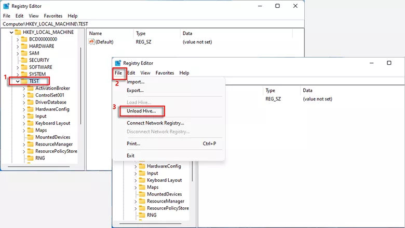Select Import from the File menu
The width and height of the screenshot is (405, 228).
pyautogui.click(x=136, y=82)
